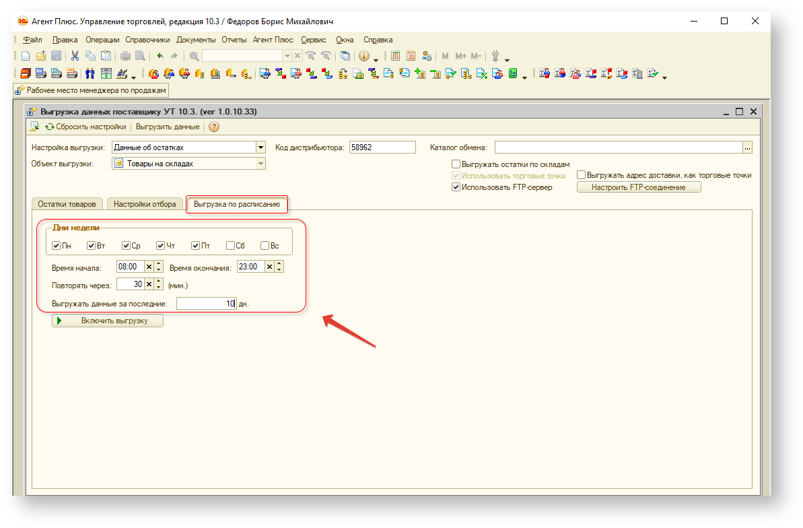Toggle the Пт weekday checkbox
803x528 pixels.
coord(196,246)
